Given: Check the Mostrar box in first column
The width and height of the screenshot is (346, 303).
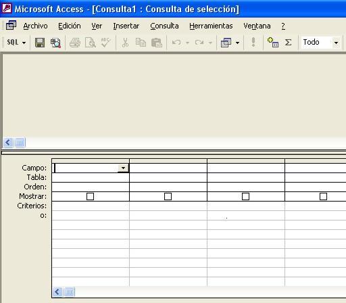Looking at the screenshot, I should click(90, 196).
